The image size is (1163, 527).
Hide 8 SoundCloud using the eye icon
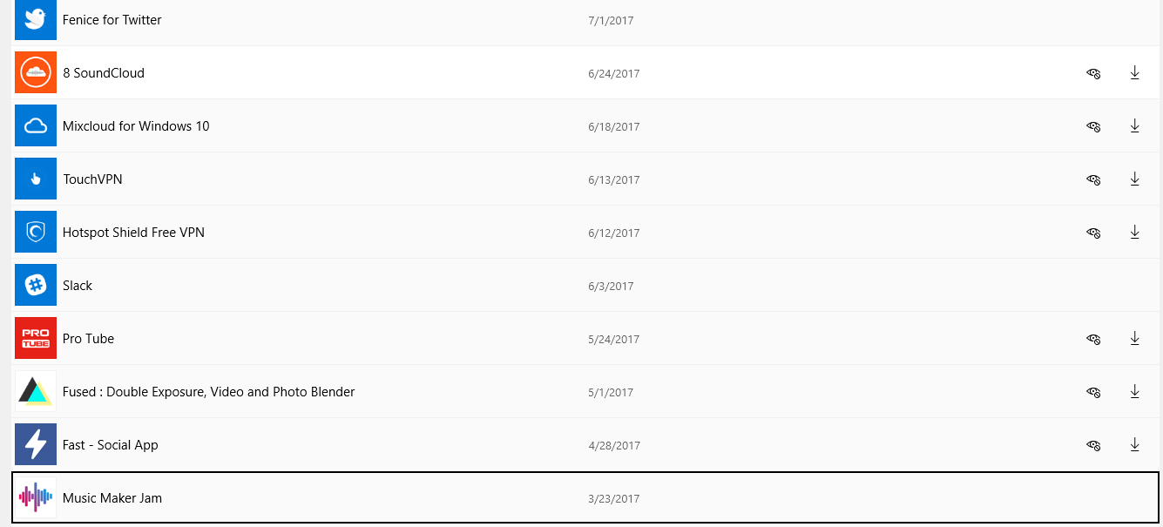1093,74
